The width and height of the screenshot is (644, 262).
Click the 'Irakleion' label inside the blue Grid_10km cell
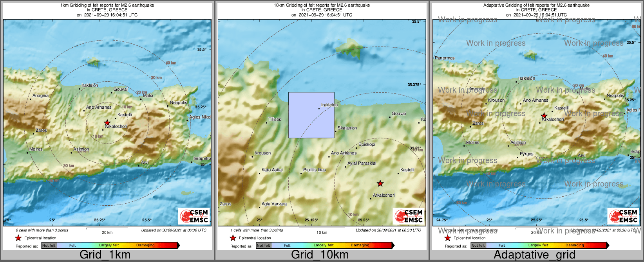pyautogui.click(x=329, y=105)
